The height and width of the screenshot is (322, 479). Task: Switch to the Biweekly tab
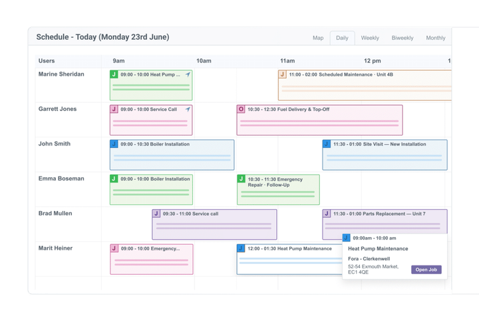point(402,38)
